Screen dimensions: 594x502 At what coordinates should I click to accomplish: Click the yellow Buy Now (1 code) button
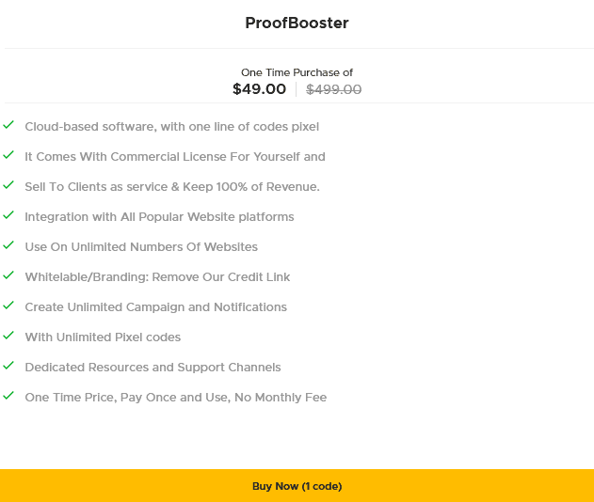click(297, 486)
